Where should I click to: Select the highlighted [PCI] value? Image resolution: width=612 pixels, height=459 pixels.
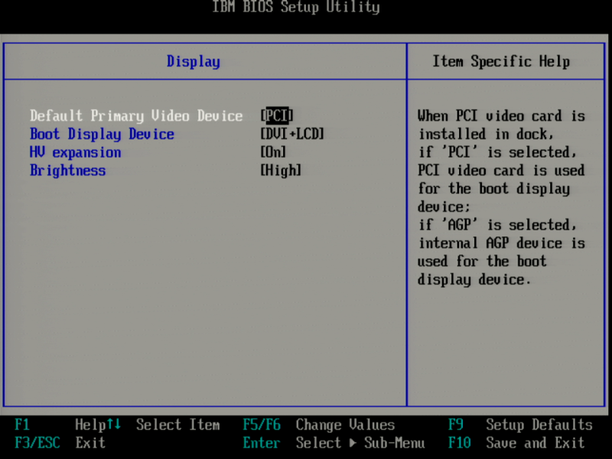pyautogui.click(x=278, y=116)
